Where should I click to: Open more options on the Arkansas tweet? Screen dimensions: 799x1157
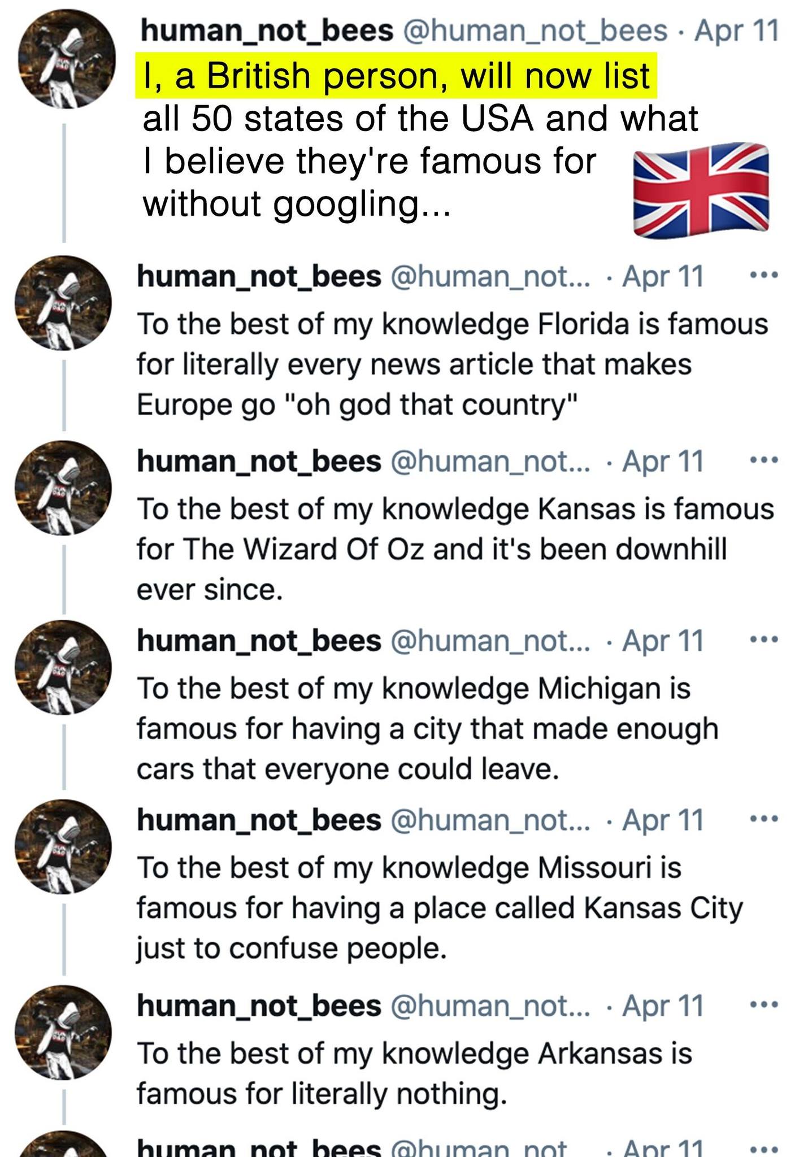pos(764,1006)
